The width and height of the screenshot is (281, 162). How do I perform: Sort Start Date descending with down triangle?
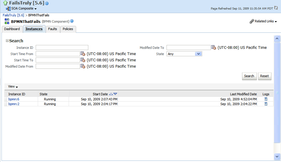115,94
